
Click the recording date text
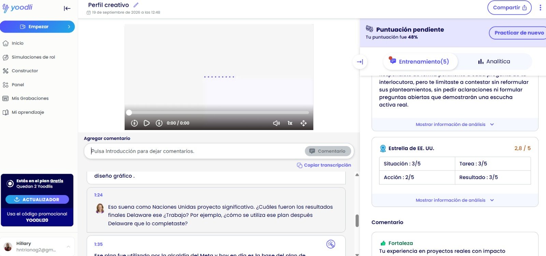[126, 13]
